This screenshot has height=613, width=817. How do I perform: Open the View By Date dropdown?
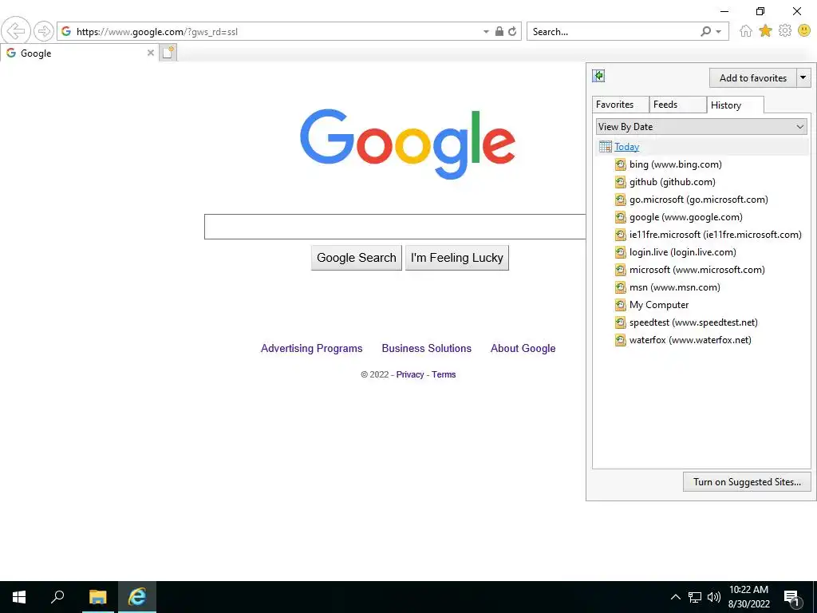pos(701,127)
